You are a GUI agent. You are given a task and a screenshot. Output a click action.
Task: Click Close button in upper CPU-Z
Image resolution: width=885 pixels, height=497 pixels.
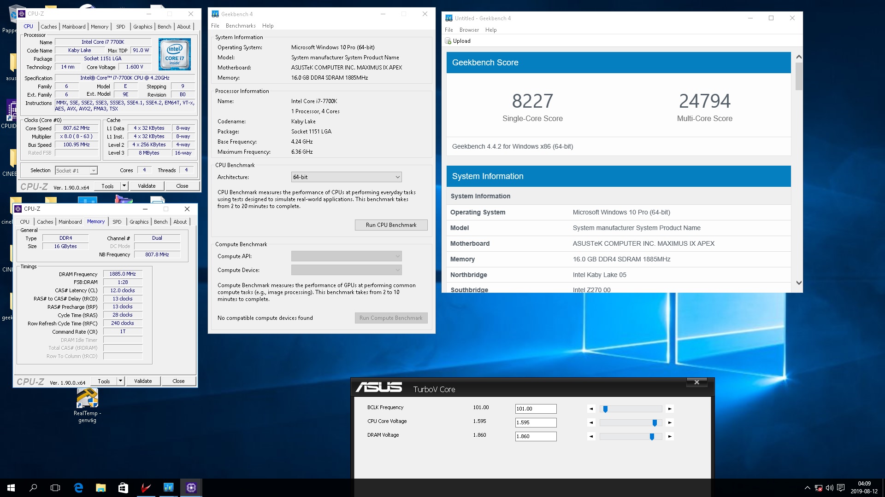[x=182, y=186]
